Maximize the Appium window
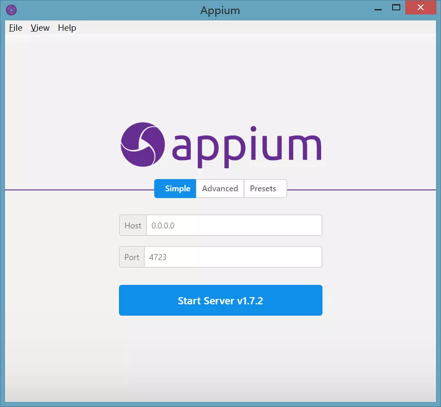 (x=396, y=8)
